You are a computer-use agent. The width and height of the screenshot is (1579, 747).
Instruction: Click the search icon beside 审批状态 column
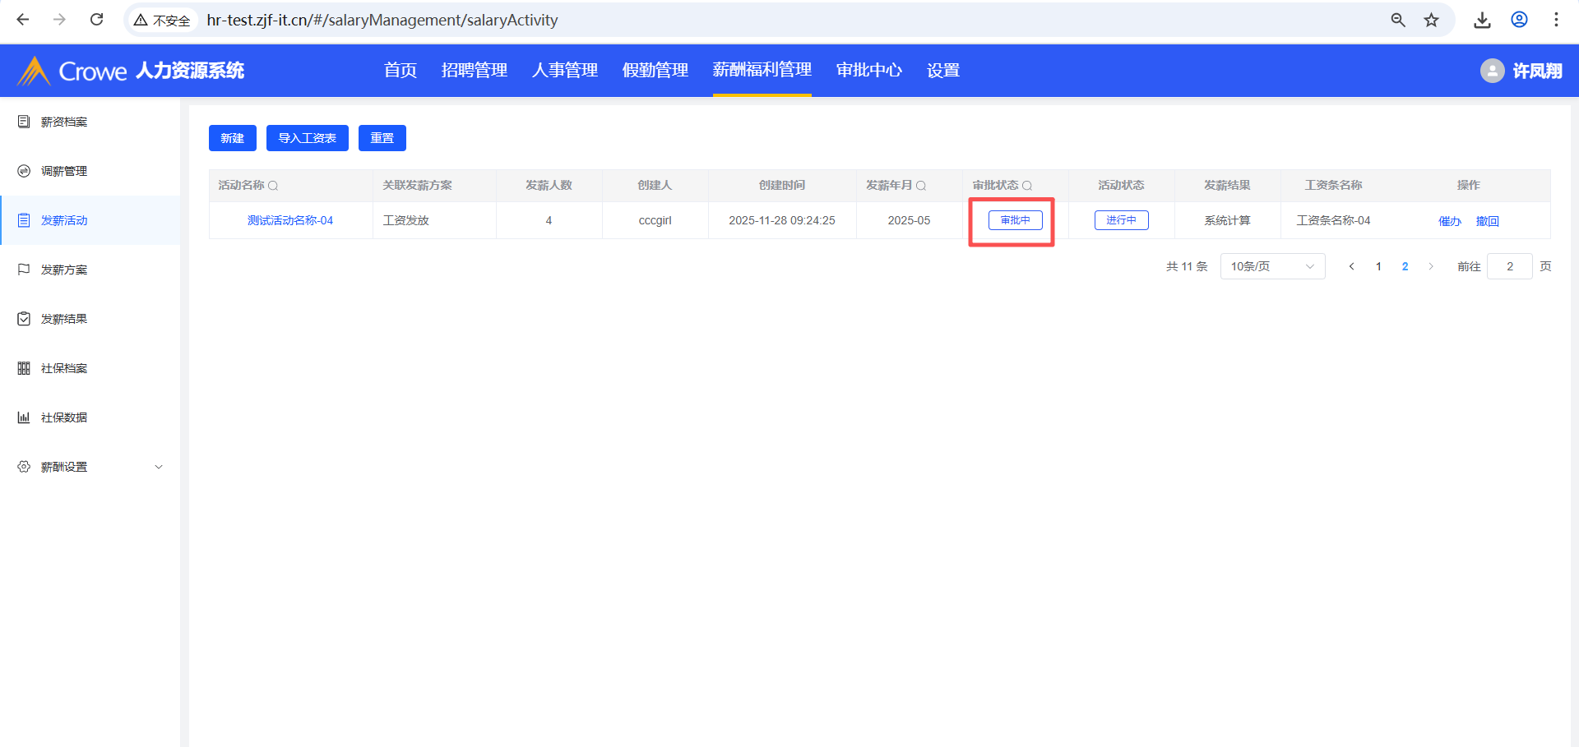pos(1027,186)
